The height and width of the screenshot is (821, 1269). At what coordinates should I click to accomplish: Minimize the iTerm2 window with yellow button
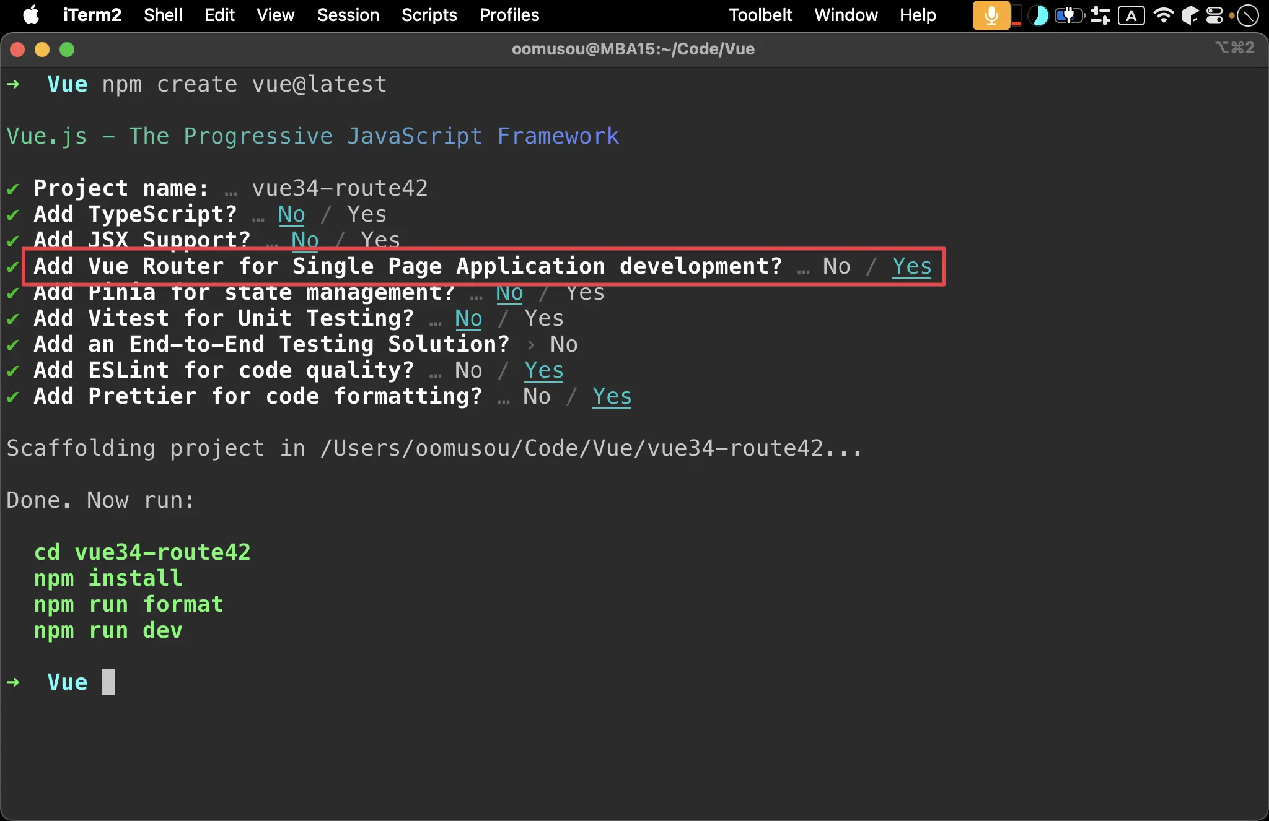click(42, 50)
